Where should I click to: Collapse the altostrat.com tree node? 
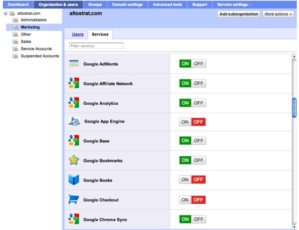(6, 14)
